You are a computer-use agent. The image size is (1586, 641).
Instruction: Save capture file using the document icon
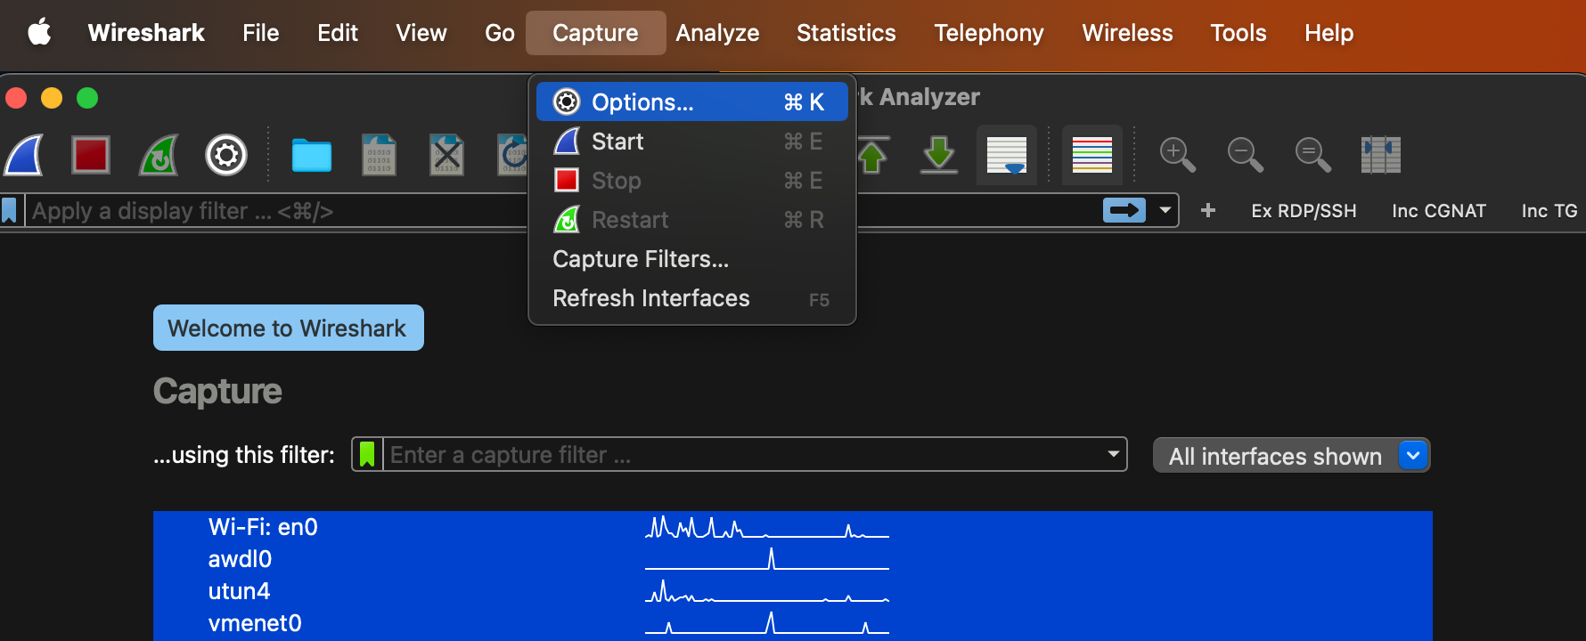[379, 155]
